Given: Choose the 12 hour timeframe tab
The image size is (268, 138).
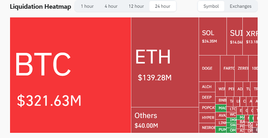Looking at the screenshot, I should point(136,6).
